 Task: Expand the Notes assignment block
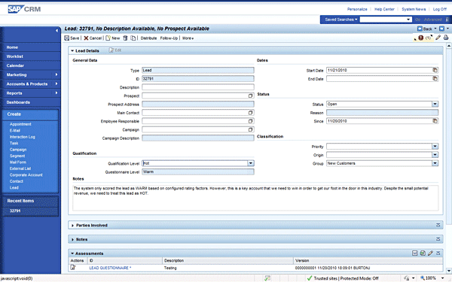click(x=72, y=239)
